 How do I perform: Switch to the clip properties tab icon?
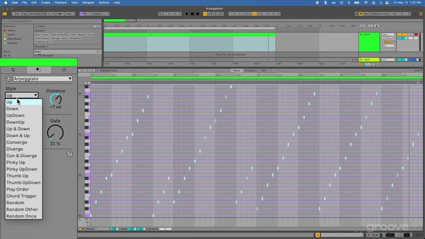(x=13, y=70)
